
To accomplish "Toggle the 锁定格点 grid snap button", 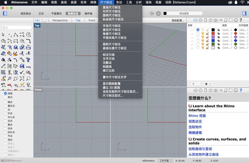I will tap(26, 13).
